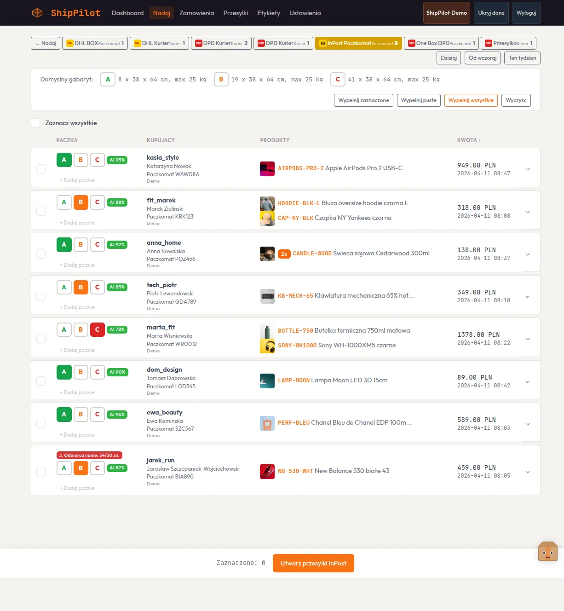Select size B for anna_home package
This screenshot has height=611, width=564.
point(81,245)
